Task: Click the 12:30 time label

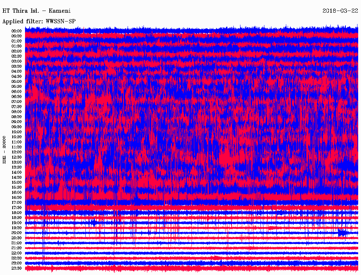Action: click(x=17, y=157)
